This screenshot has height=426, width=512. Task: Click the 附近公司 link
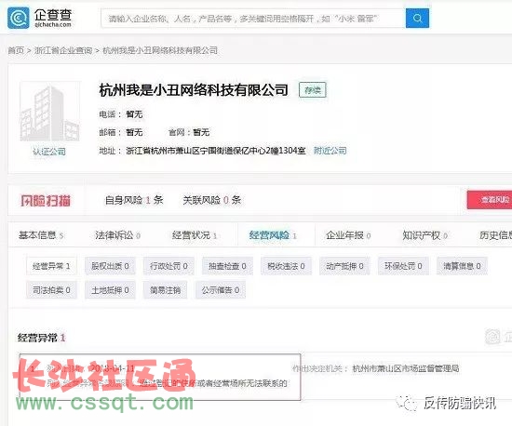click(330, 151)
